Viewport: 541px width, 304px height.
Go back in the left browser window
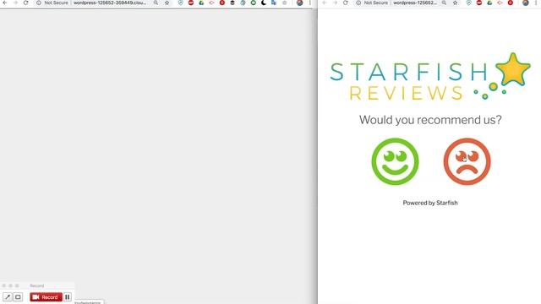(5, 3)
